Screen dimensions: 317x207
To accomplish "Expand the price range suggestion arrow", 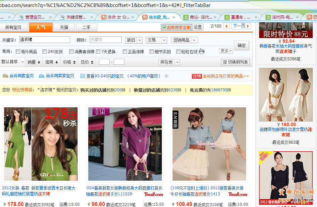I will click(166, 76).
